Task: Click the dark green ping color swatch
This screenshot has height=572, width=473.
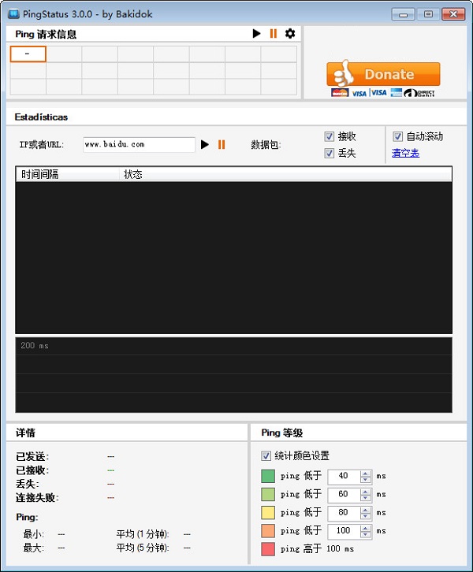Action: 268,476
